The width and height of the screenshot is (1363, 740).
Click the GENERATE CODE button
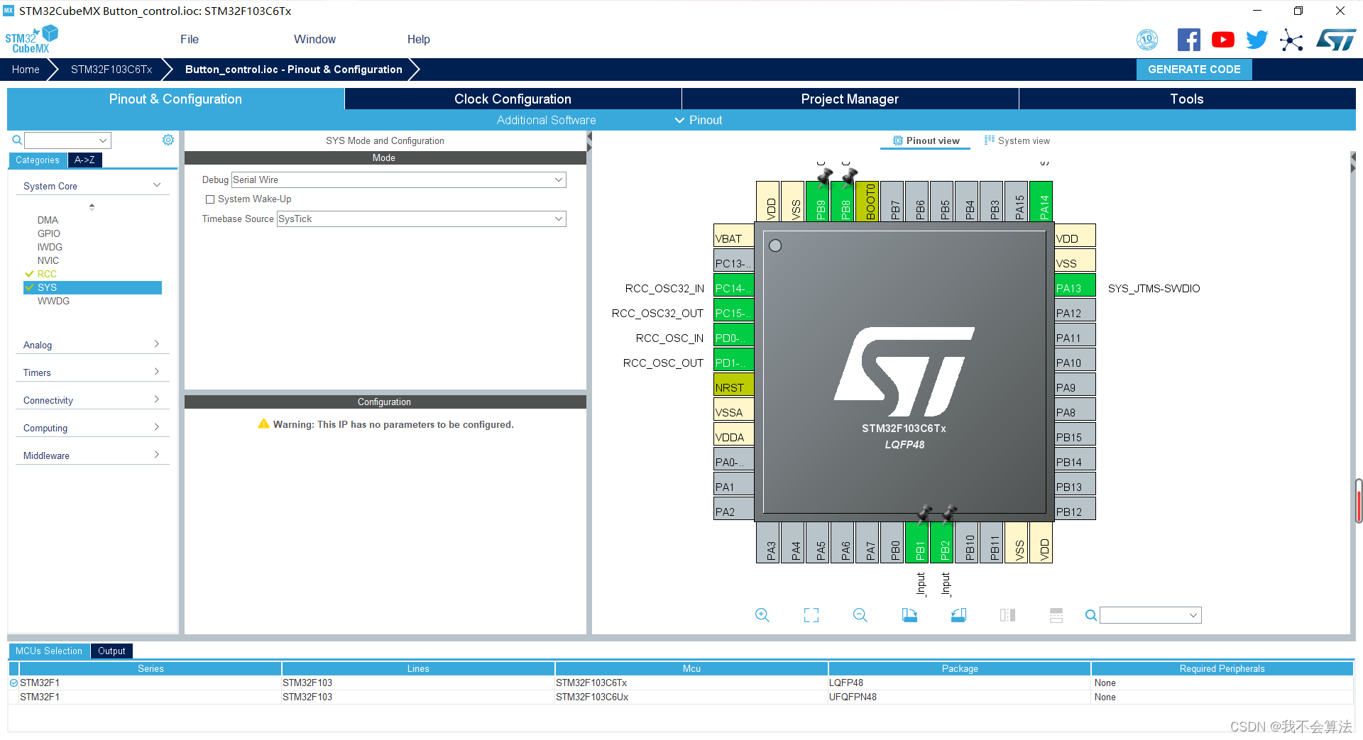1194,70
